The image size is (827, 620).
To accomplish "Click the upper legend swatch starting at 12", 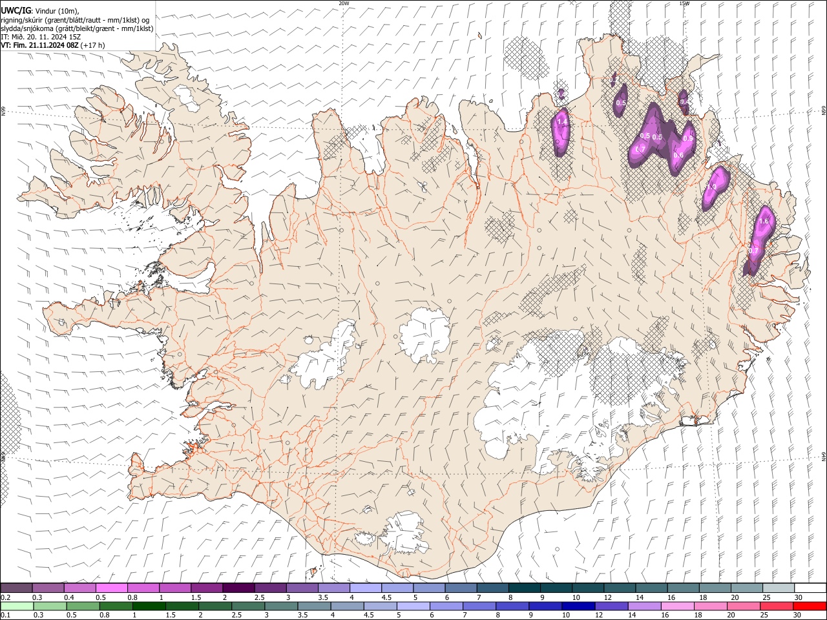I will click(619, 588).
